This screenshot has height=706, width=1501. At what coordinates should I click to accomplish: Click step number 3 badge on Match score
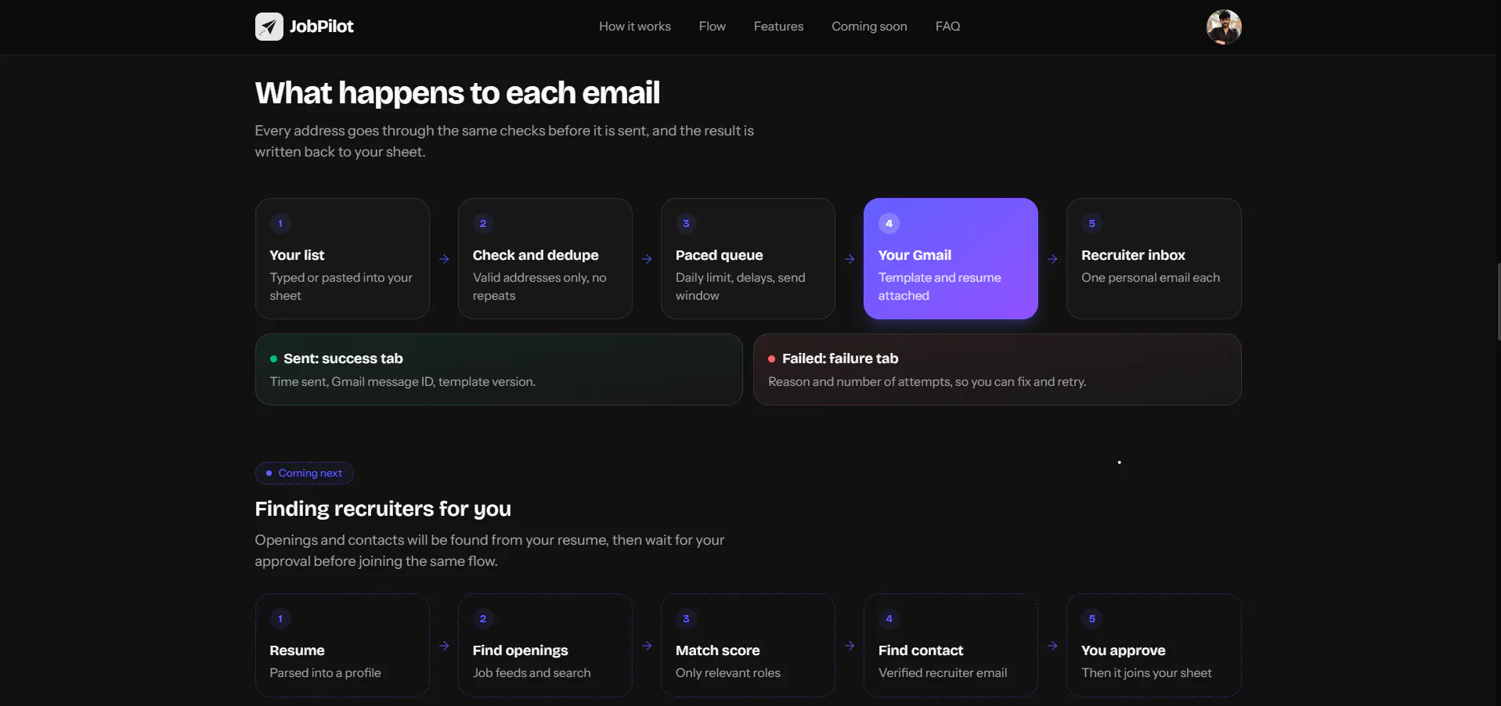686,619
